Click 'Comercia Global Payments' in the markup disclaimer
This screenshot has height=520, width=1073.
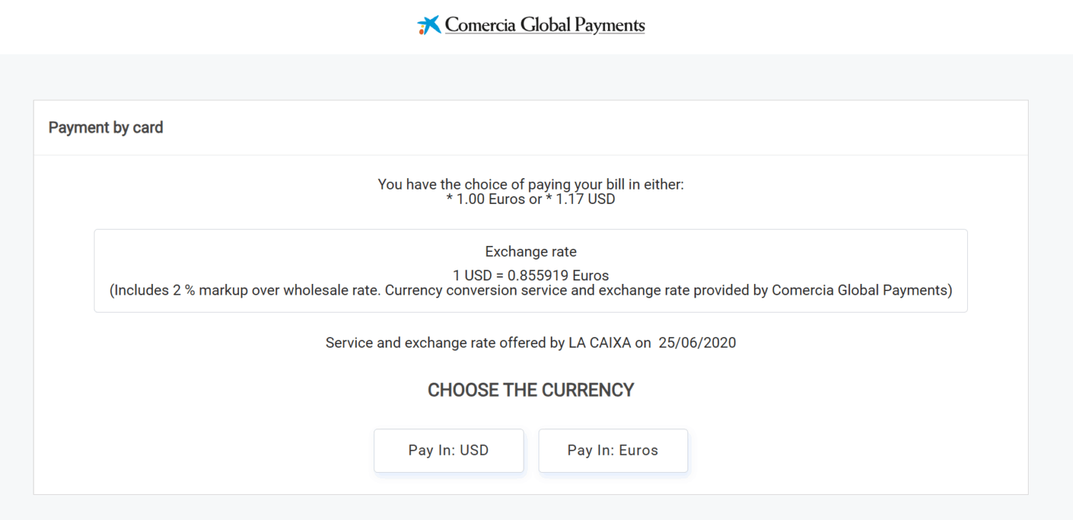(860, 291)
